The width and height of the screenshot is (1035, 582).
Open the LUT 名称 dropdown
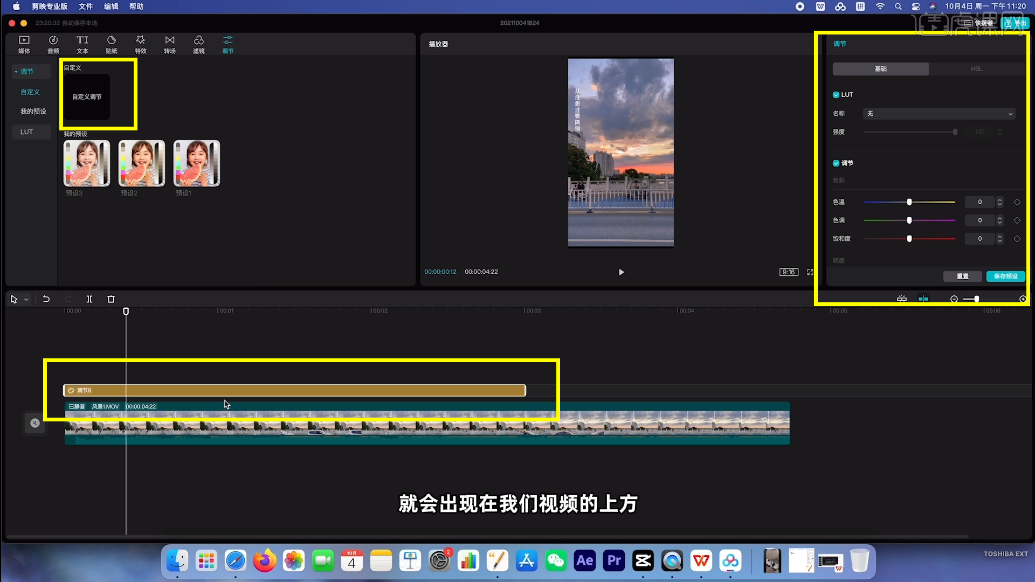click(940, 114)
